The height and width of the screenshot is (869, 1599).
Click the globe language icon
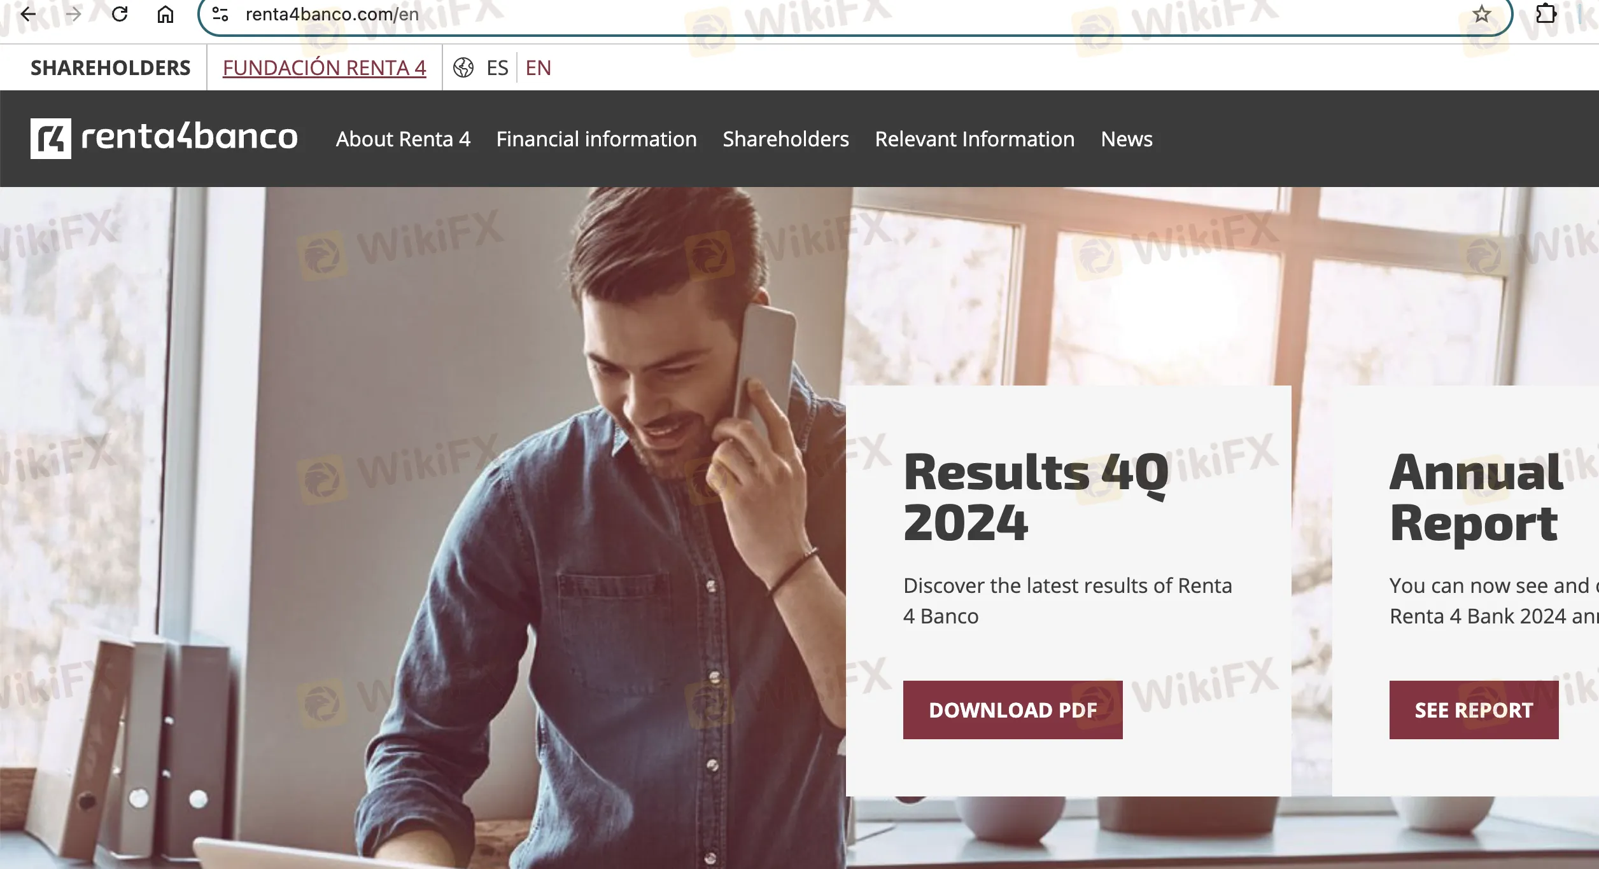click(x=463, y=67)
